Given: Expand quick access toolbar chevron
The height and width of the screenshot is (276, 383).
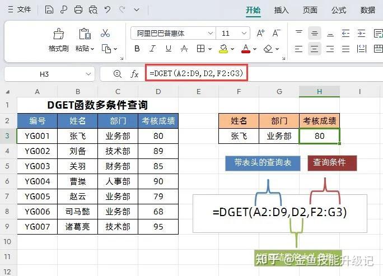Looking at the screenshot, I should click(137, 10).
